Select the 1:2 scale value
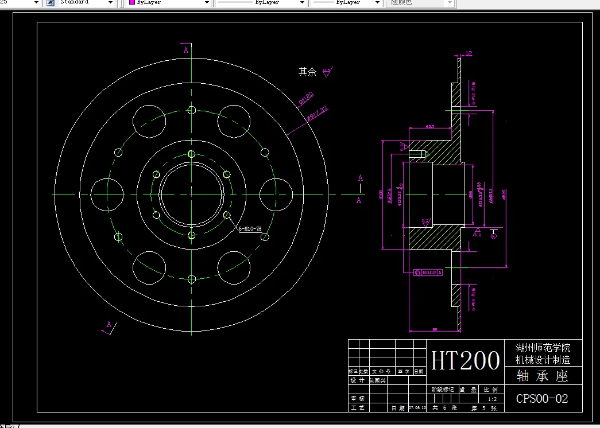 (x=493, y=399)
